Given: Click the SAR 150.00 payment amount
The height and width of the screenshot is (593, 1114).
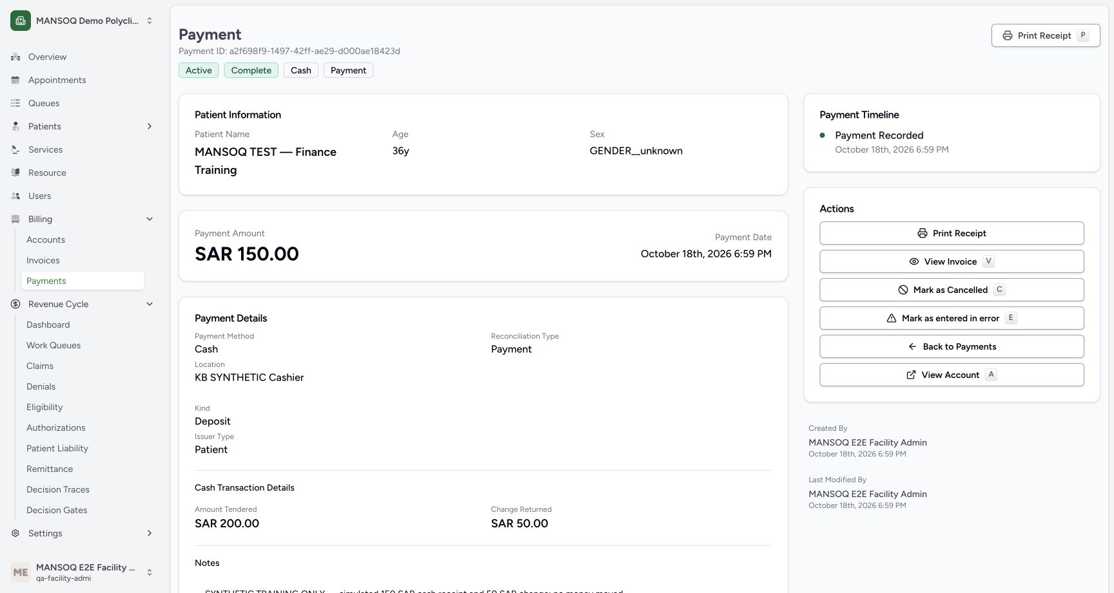Looking at the screenshot, I should click(247, 254).
